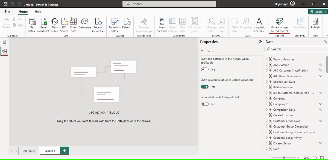The image size is (328, 160).
Task: Turn off Show related fields when collapsed
Action: (x=205, y=87)
